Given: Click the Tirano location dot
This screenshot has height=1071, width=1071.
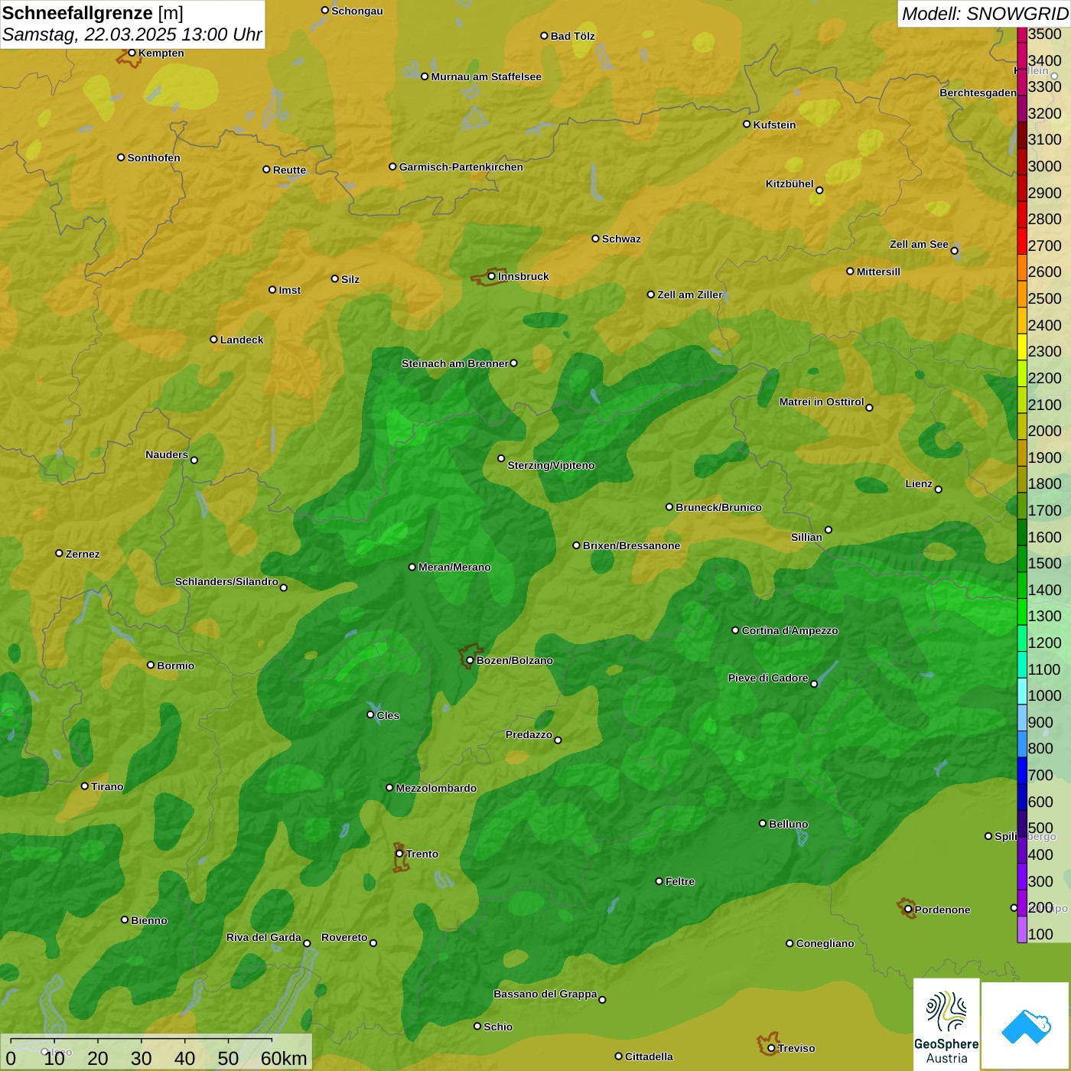Looking at the screenshot, I should click(85, 786).
